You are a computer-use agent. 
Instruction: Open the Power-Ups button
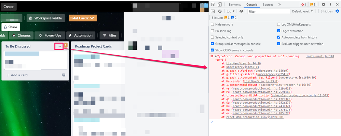point(50,35)
